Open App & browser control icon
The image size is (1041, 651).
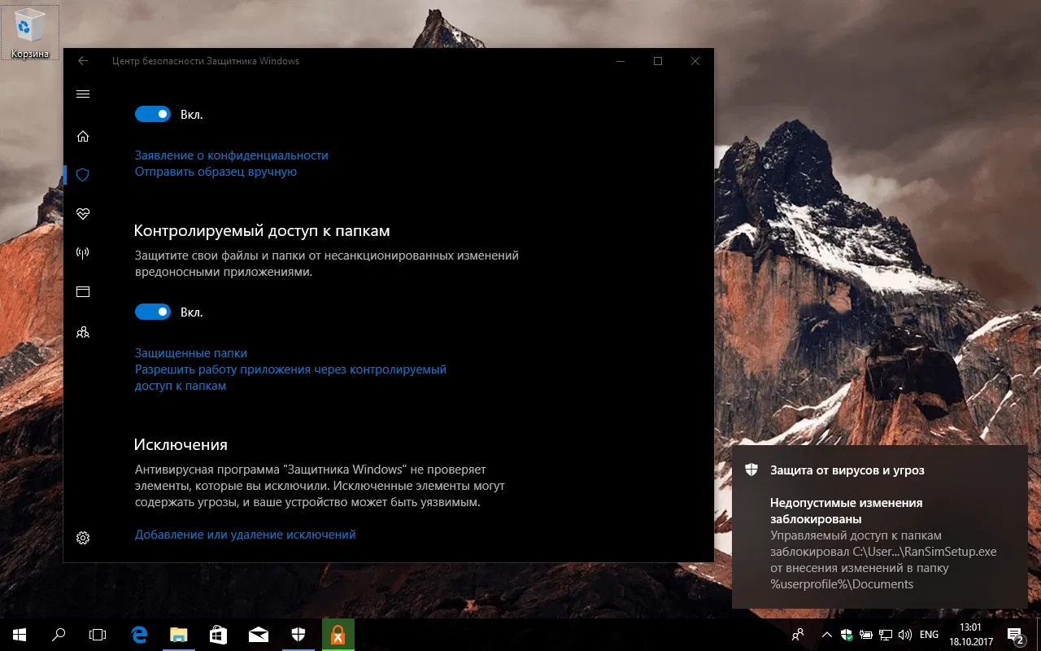click(x=82, y=291)
